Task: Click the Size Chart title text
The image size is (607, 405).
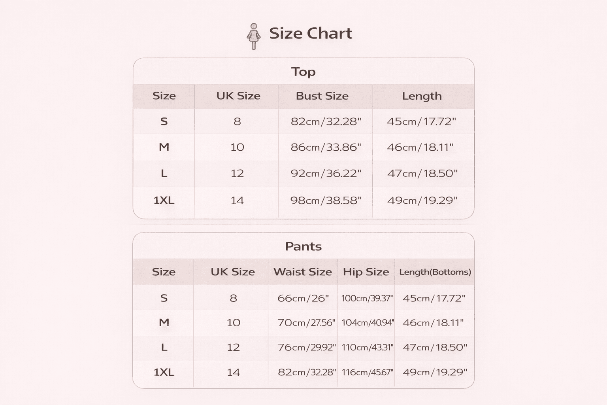Action: [x=311, y=33]
